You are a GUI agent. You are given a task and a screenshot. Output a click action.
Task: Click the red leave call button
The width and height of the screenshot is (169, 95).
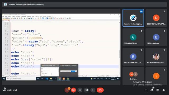(x=100, y=90)
